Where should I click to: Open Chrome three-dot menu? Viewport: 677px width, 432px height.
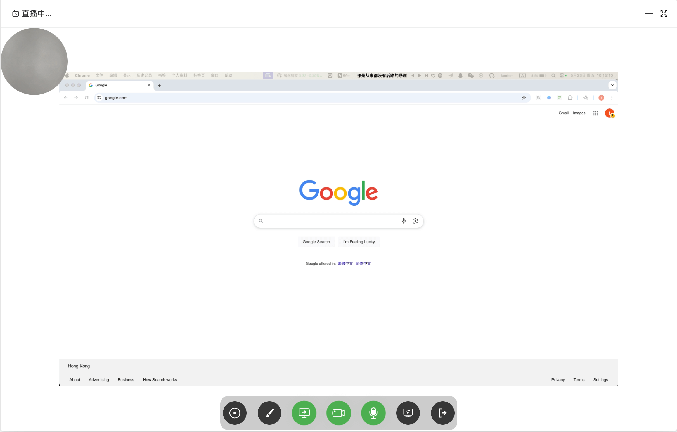(612, 98)
